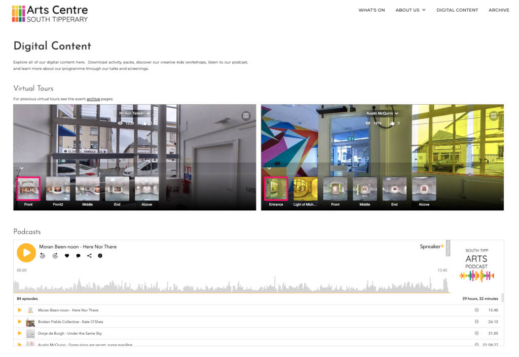Viewport: 519px width, 357px height.
Task: Play the Moran Been-noon episode from the list
Action: 20,310
